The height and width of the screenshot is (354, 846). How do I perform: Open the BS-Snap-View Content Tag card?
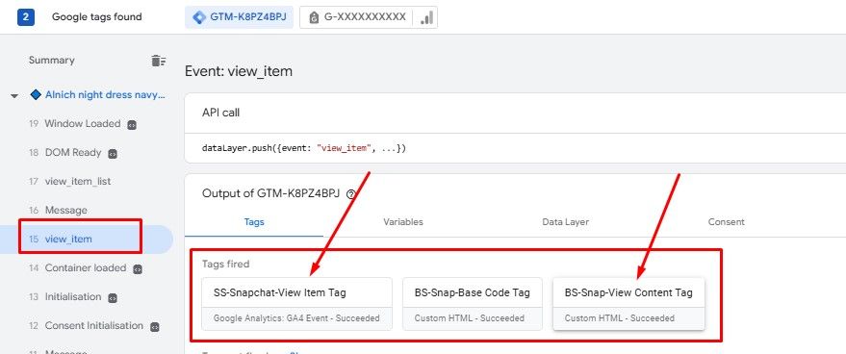point(628,304)
